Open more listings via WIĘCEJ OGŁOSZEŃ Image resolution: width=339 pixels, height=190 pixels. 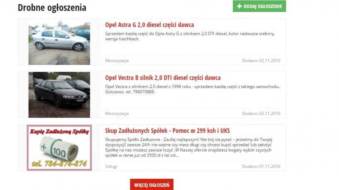(x=152, y=185)
